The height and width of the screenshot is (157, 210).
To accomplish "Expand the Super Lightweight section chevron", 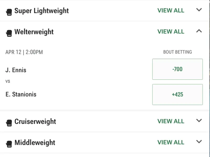I will tap(199, 10).
